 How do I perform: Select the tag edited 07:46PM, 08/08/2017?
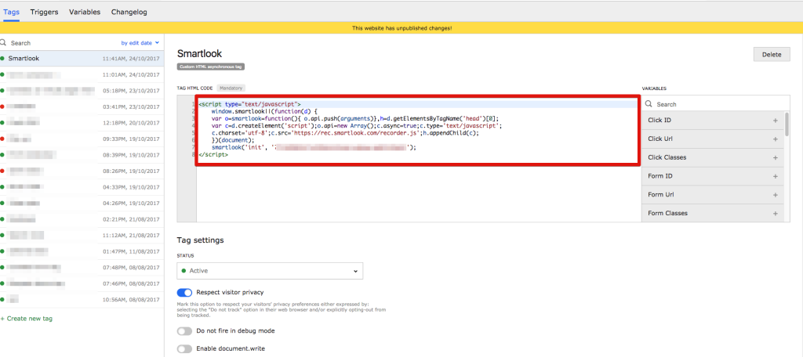click(82, 283)
